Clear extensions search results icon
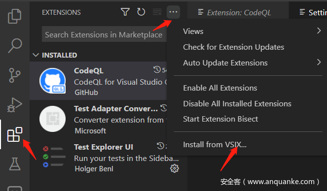Screen dimensions: 327x191 157,12
